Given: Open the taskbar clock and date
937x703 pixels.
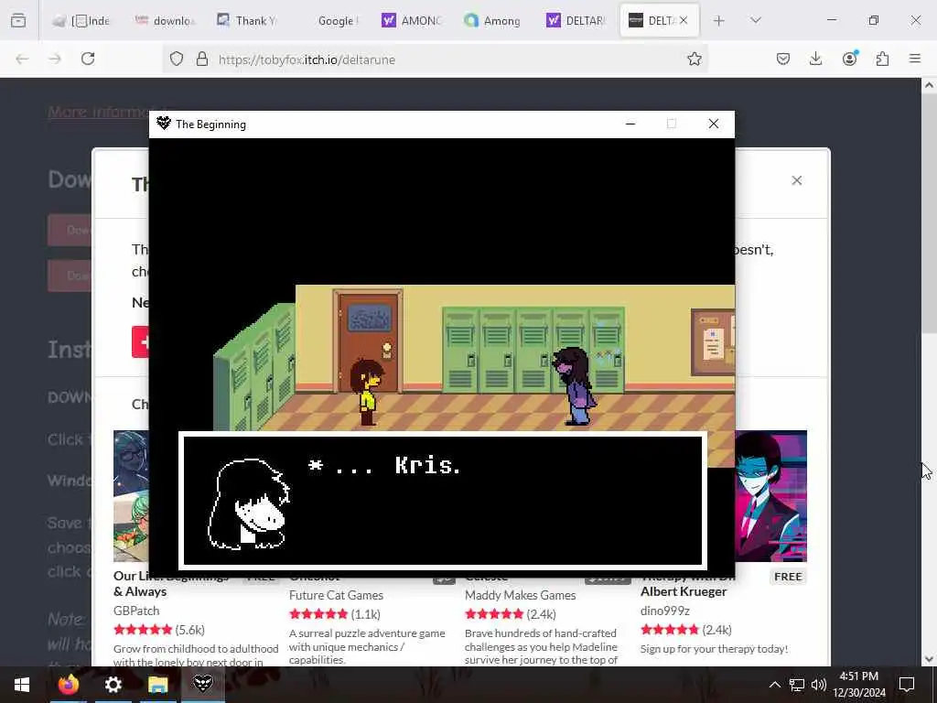Looking at the screenshot, I should pos(859,685).
